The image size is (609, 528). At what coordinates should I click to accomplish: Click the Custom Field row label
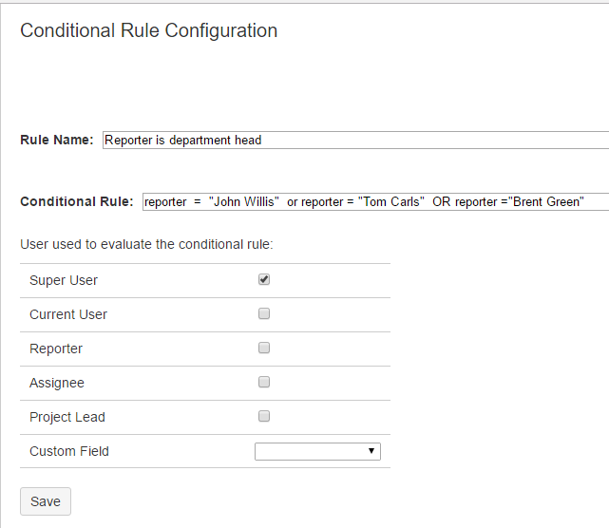69,452
